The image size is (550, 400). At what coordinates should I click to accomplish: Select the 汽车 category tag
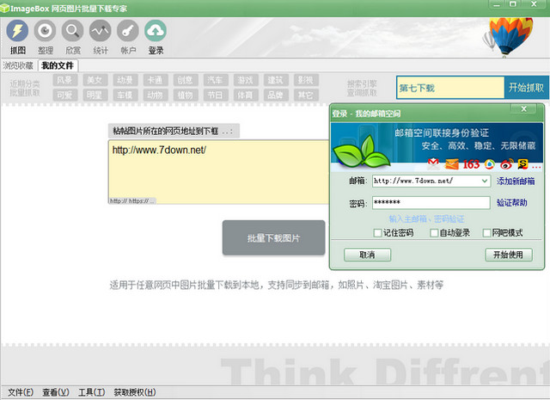tap(216, 80)
